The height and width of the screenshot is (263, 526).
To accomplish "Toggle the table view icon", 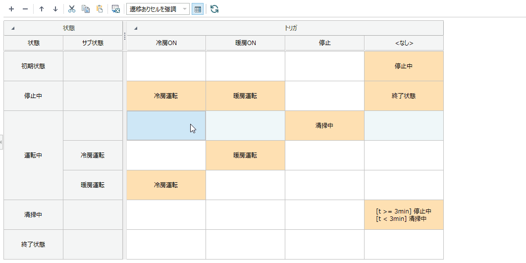I will tap(198, 9).
